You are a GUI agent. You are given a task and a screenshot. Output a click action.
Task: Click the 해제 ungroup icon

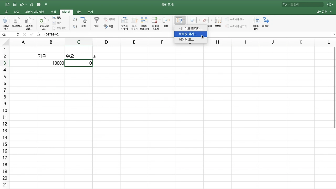pos(206,20)
